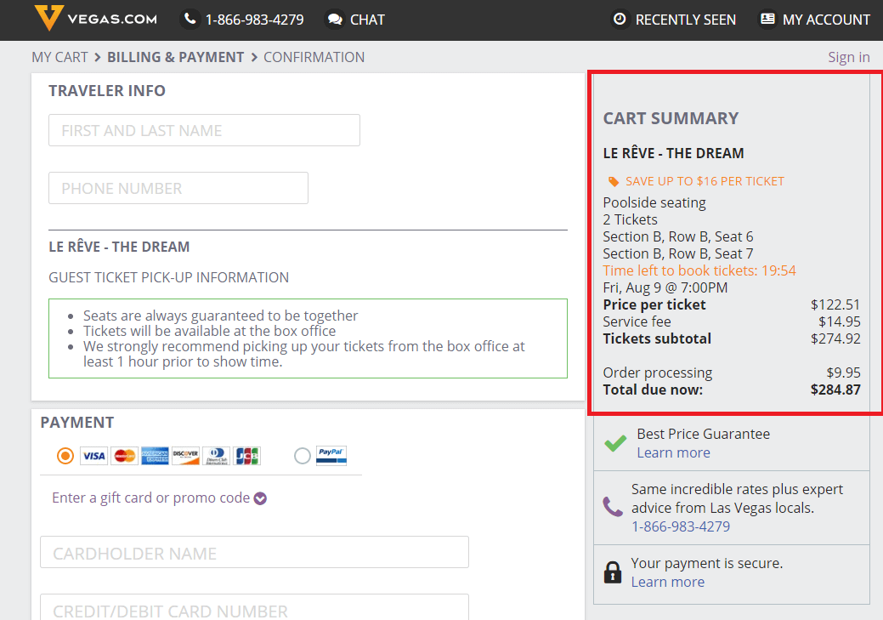883x620 pixels.
Task: Click the phone icon in header
Action: click(191, 19)
